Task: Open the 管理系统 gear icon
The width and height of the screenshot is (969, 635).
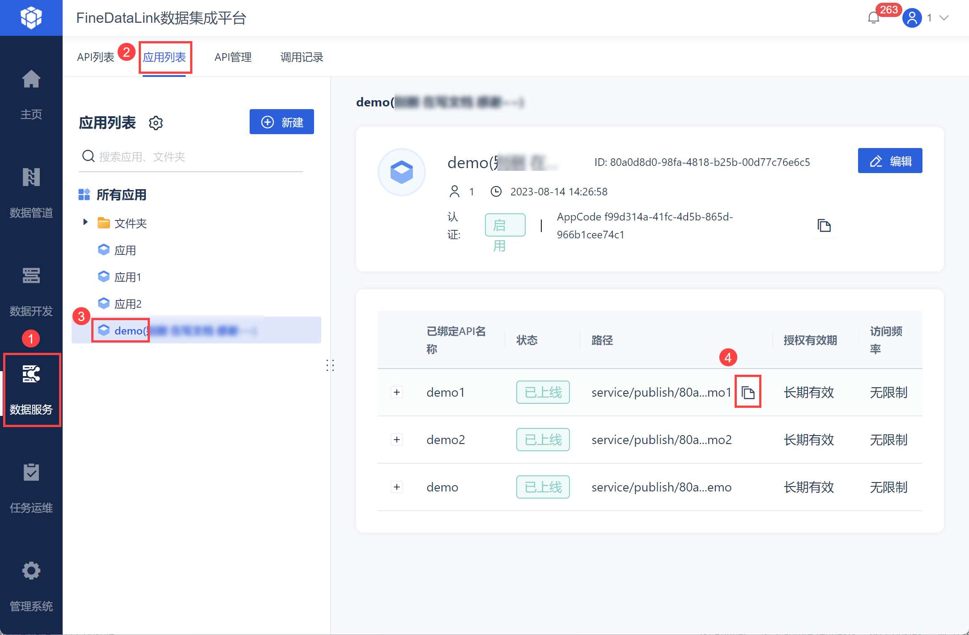Action: 31,571
